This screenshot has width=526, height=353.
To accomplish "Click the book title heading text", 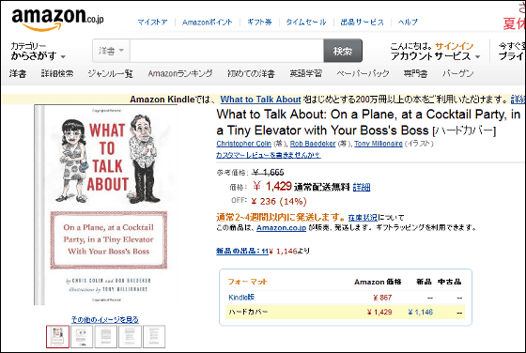I will (x=368, y=122).
